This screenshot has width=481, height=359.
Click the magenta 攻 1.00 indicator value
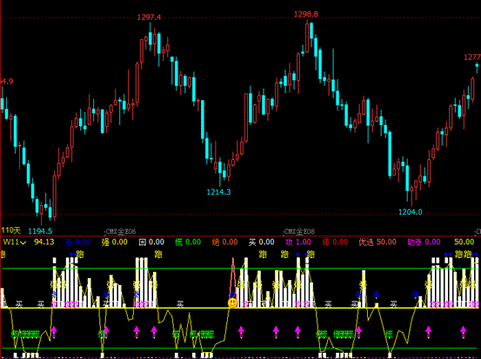click(x=298, y=243)
